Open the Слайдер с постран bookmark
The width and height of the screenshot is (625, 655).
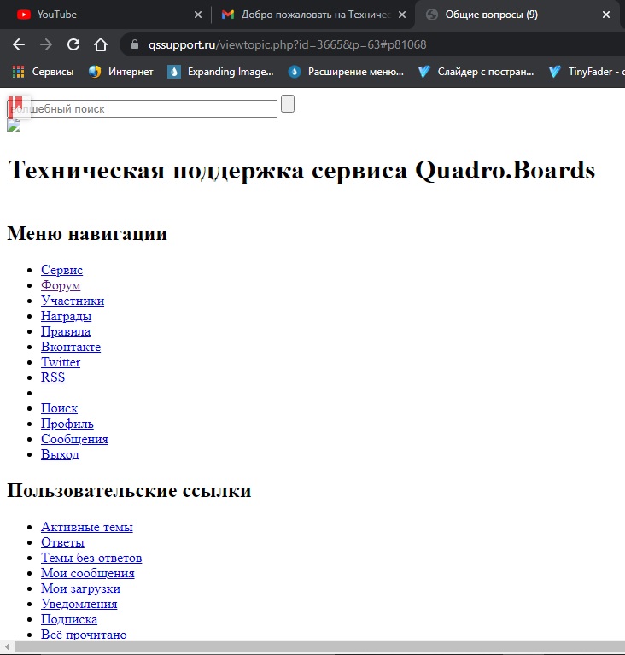click(x=476, y=72)
